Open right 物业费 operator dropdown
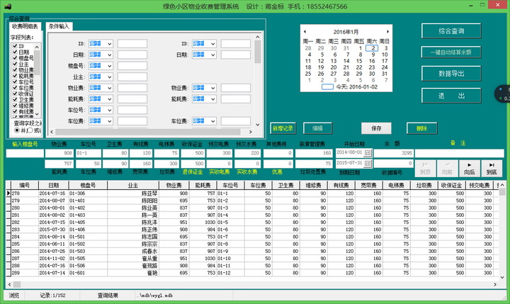510x304 pixels. (x=212, y=88)
